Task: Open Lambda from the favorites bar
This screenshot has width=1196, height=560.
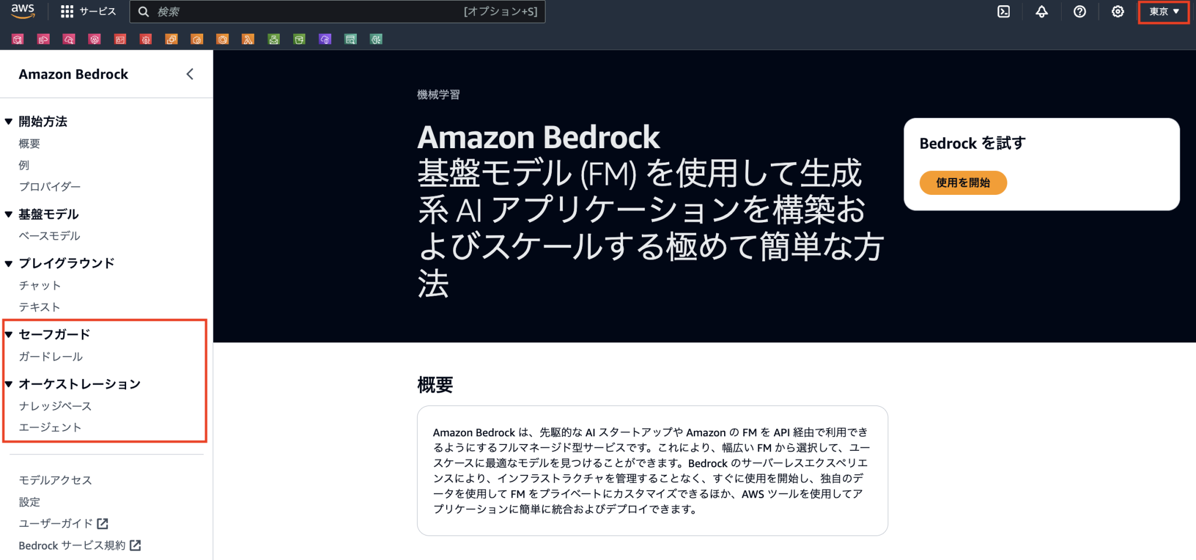Action: (248, 39)
